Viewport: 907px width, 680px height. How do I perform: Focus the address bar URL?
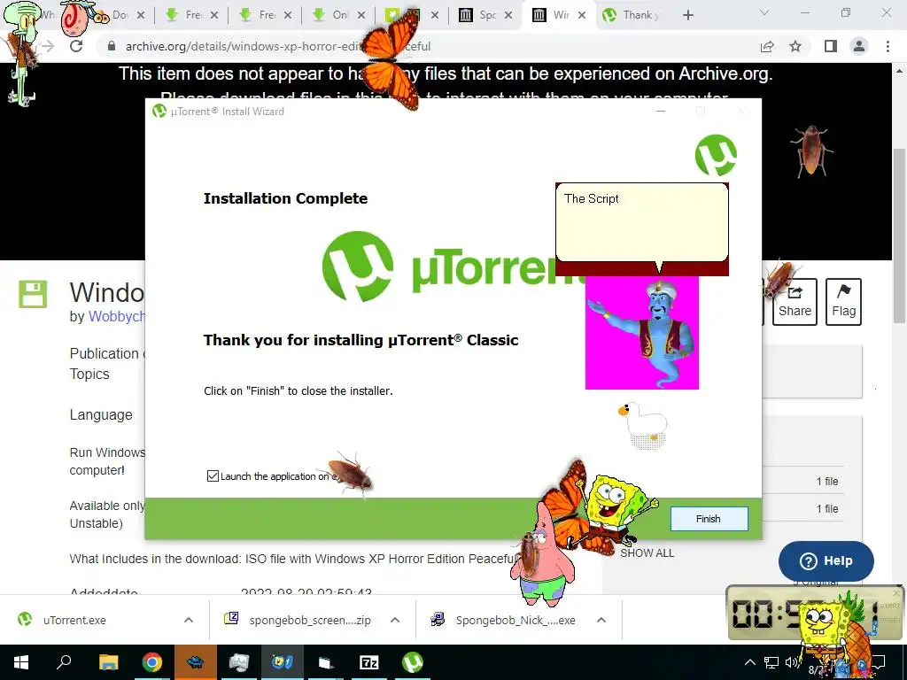[277, 46]
